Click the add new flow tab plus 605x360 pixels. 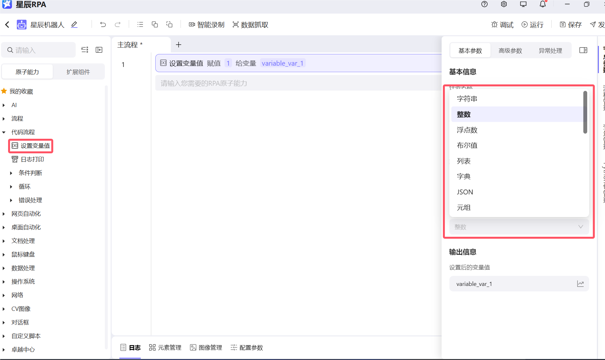(x=178, y=45)
